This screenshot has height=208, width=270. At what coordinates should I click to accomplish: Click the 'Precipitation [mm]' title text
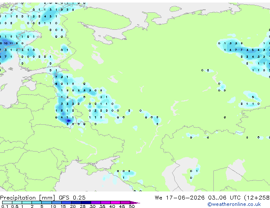(x=28, y=198)
